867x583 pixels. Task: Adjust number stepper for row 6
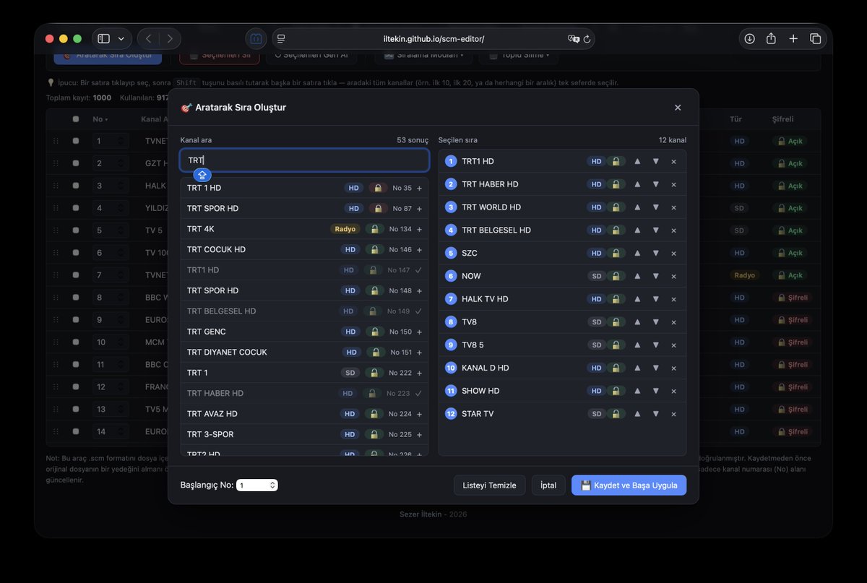121,253
